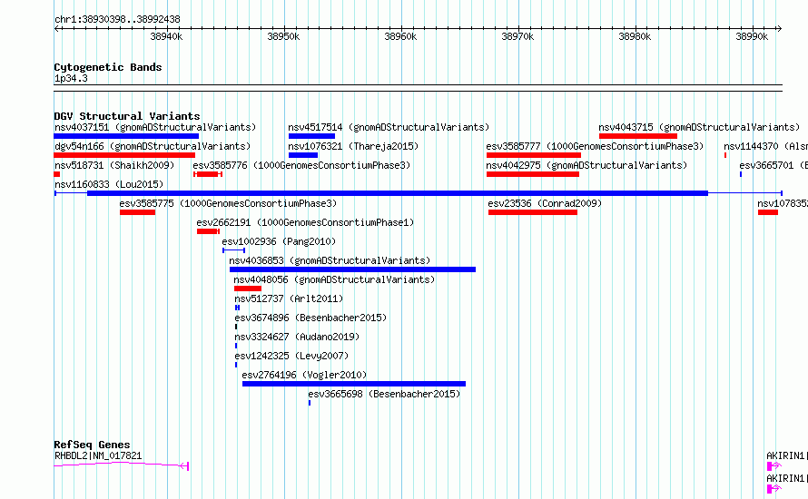Open the nsv4036853 (gnomADStructuralVariants) label
The image size is (808, 499).
click(x=330, y=260)
